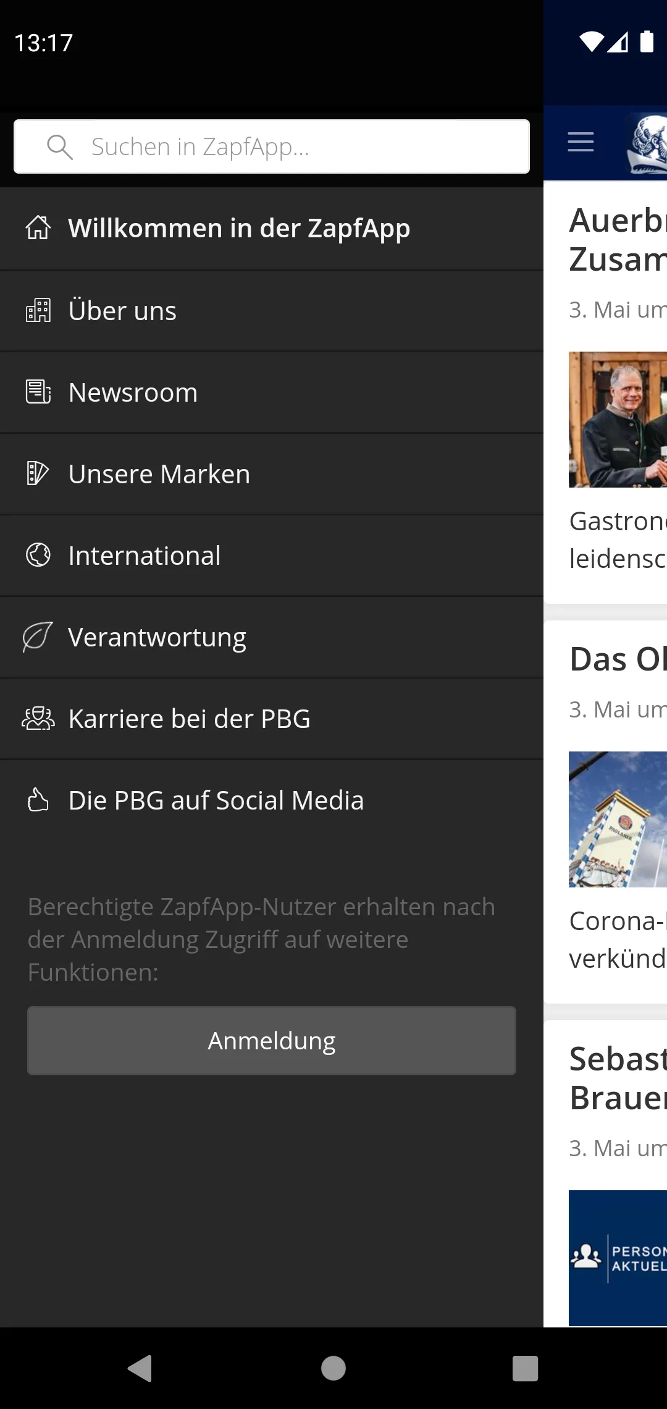Tap the Anmeldung login button

click(x=272, y=1041)
